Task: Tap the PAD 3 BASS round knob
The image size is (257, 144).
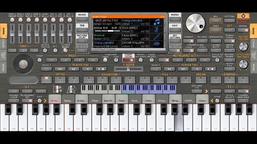Action: pyautogui.click(x=29, y=20)
